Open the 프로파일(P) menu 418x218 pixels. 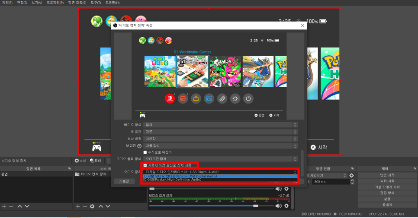[x=55, y=3]
